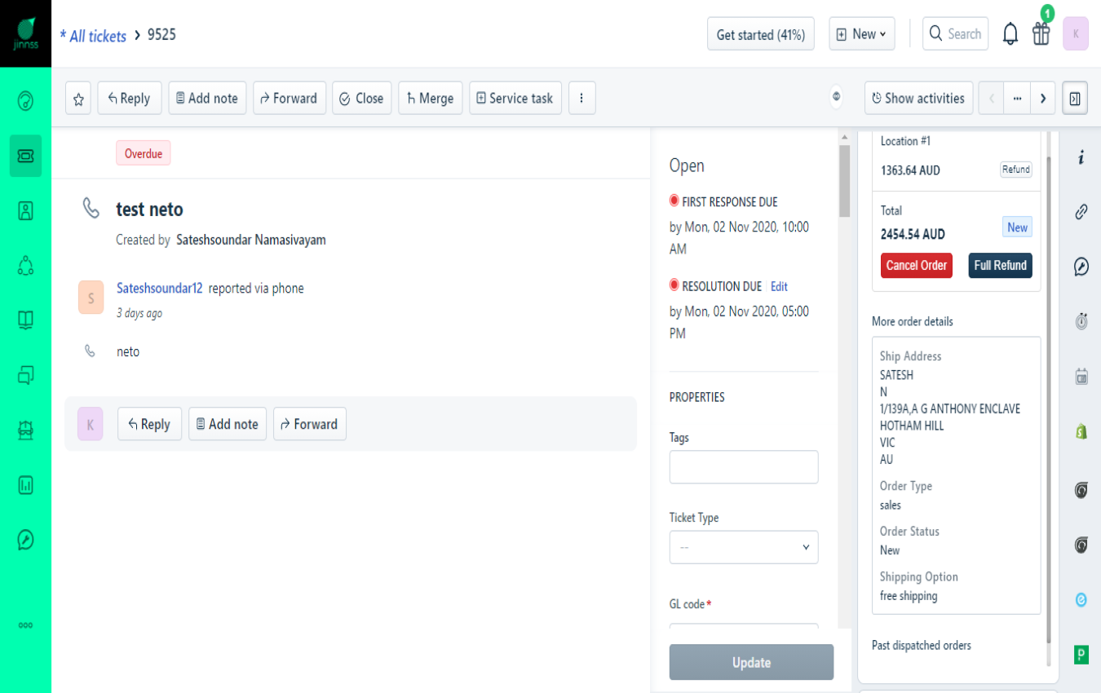Open the Shopify app icon on the right panel
Screen dimensions: 1101x693
1080,430
